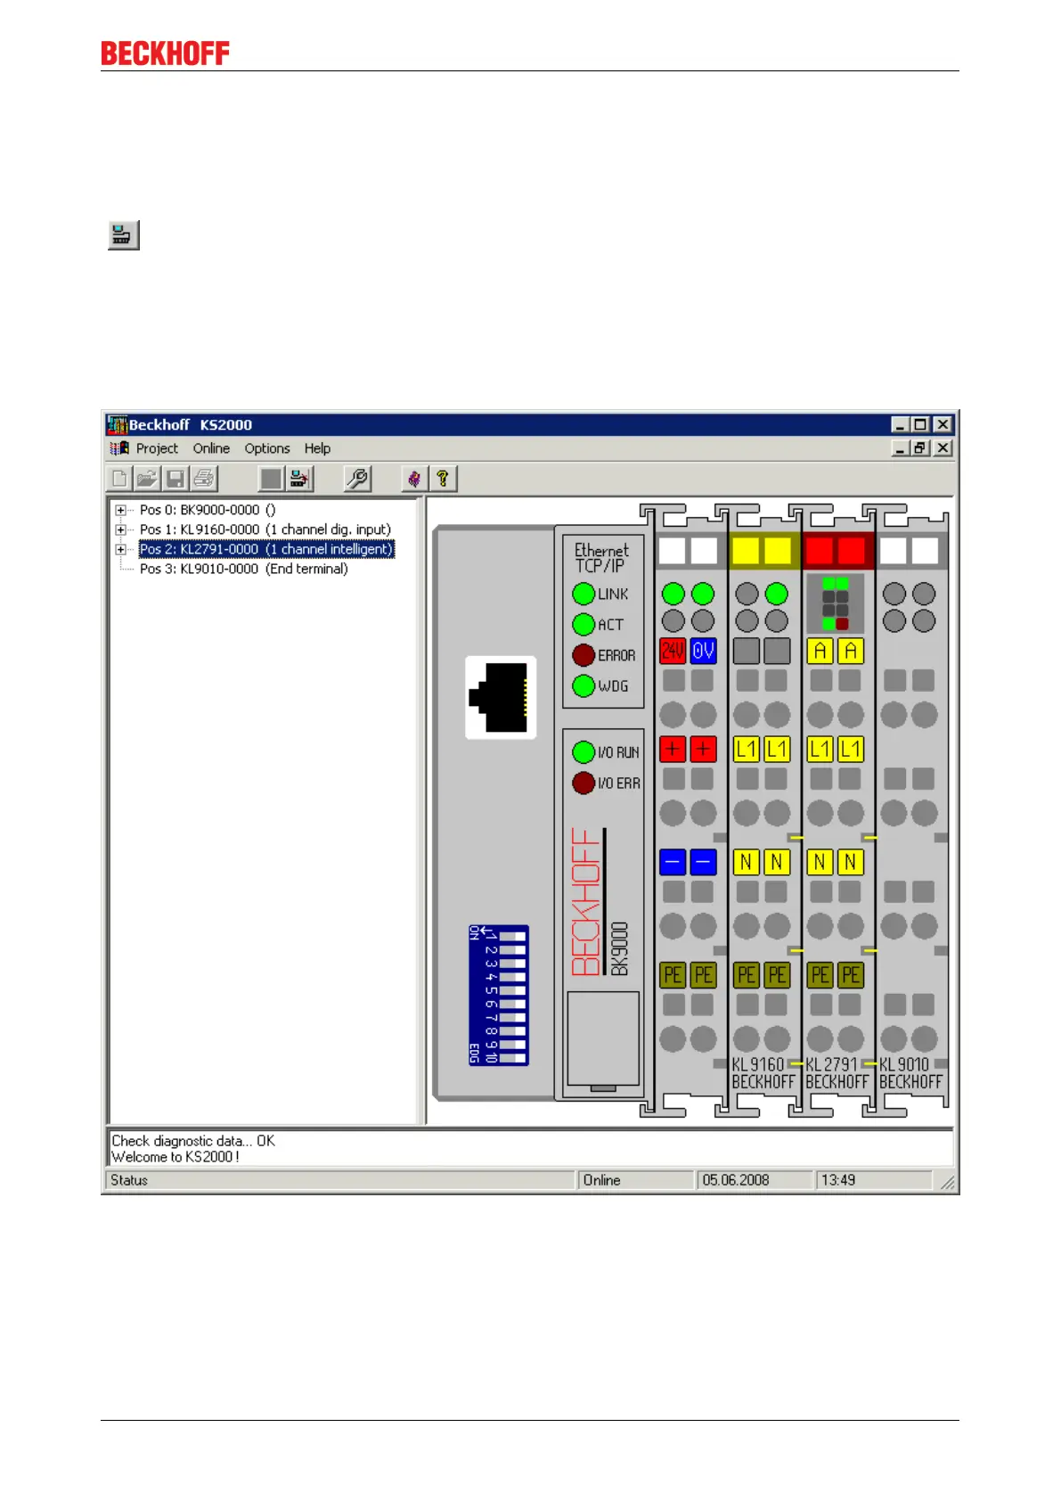Select Pos 2: KL2791-0000 intelligent item
Viewport: 1061px width, 1501px height.
coord(266,550)
